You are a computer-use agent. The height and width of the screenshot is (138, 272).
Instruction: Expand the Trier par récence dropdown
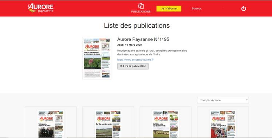coord(223,100)
